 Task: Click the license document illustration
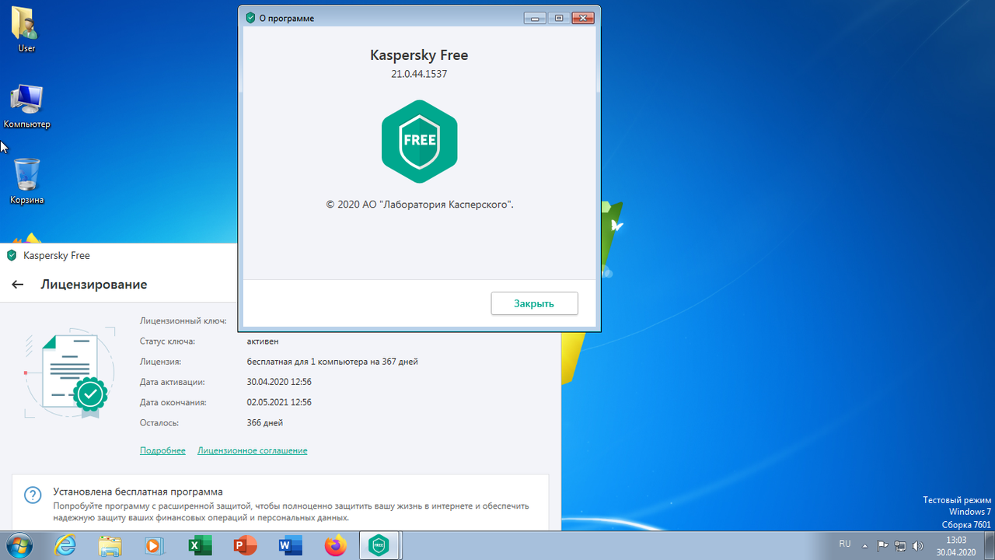(x=68, y=374)
